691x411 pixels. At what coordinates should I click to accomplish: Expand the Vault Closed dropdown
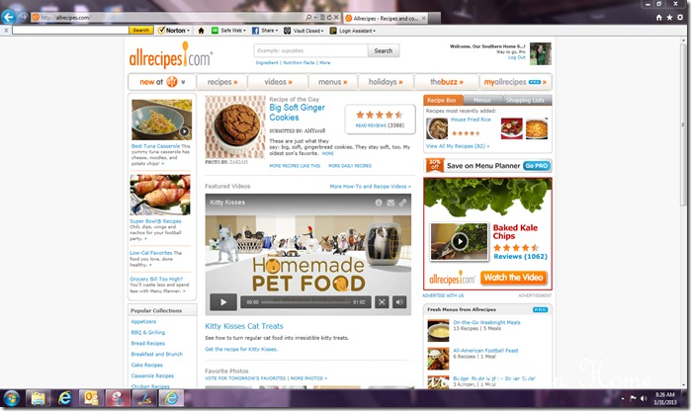pyautogui.click(x=322, y=31)
